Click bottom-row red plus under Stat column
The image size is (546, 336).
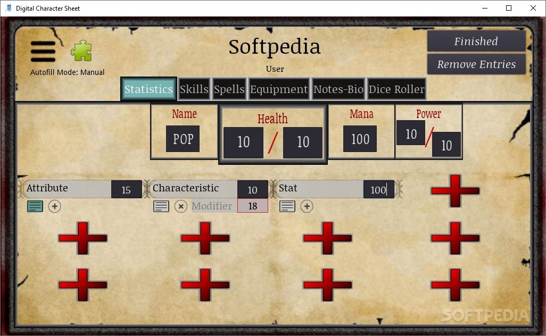[328, 285]
